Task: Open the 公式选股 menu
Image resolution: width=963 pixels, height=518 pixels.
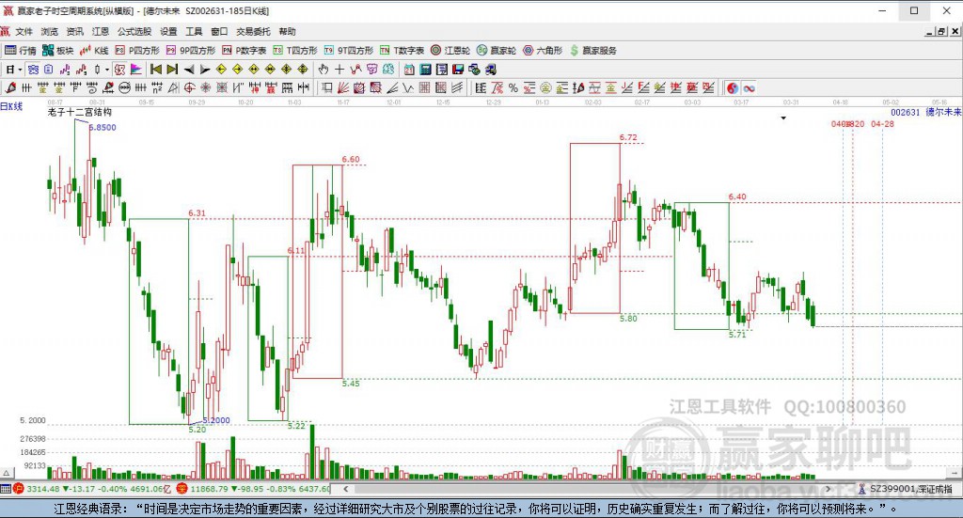Action: (135, 31)
